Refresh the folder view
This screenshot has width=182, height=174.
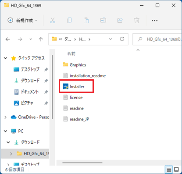122,39
